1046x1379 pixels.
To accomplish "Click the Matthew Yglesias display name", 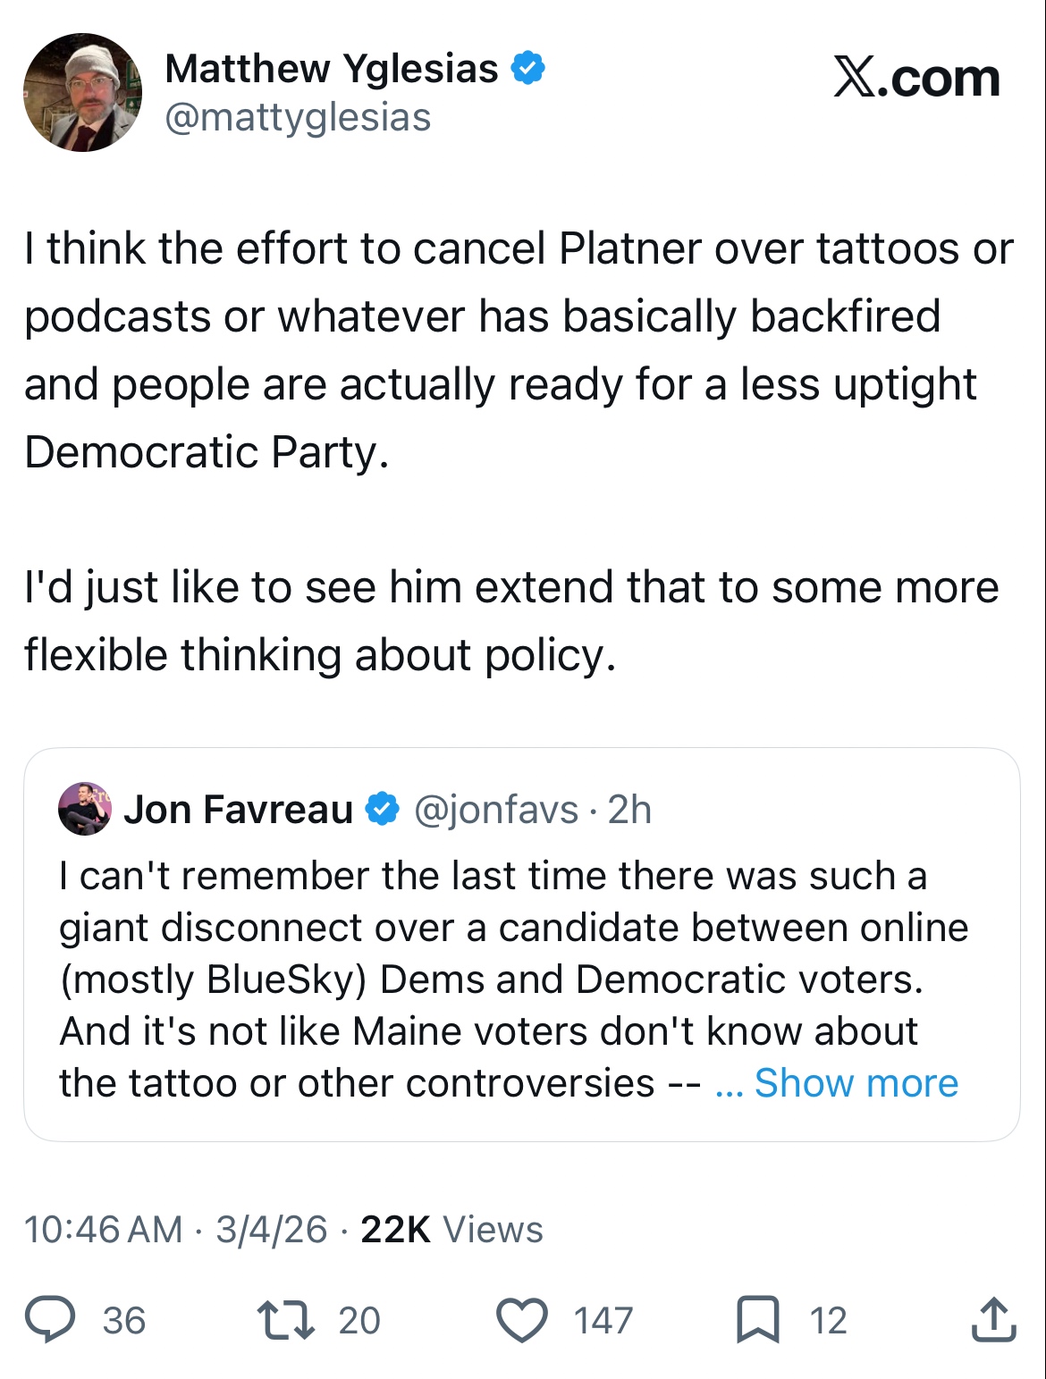I will click(x=332, y=69).
